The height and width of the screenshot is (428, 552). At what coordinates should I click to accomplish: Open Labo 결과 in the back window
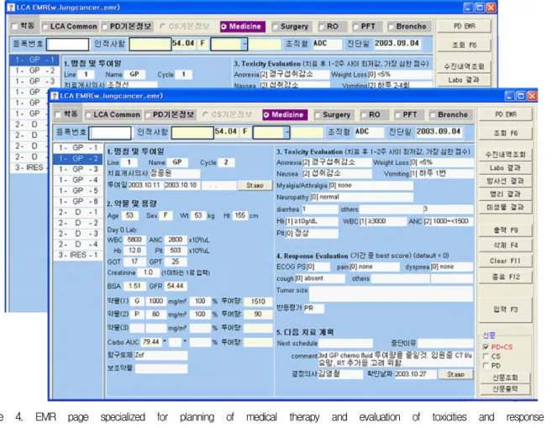tap(464, 80)
